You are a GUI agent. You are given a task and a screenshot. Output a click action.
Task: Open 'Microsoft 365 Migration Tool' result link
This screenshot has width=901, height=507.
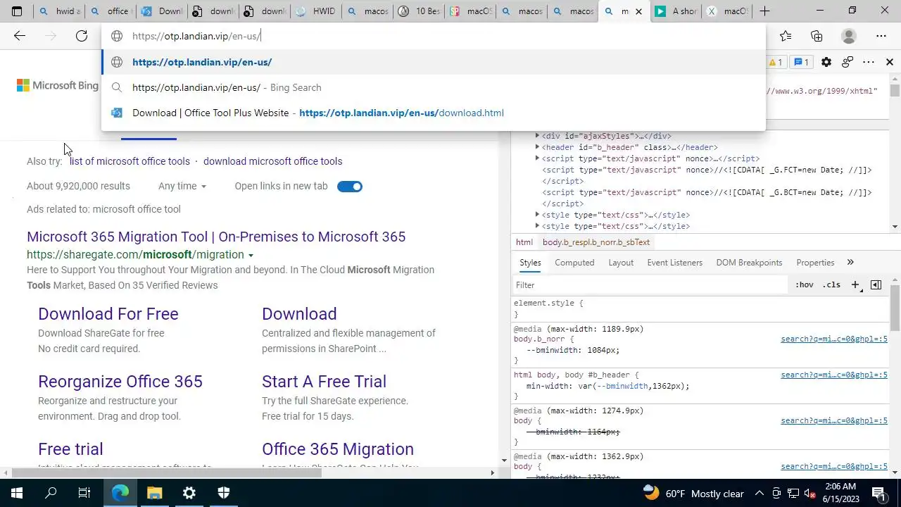tap(216, 237)
